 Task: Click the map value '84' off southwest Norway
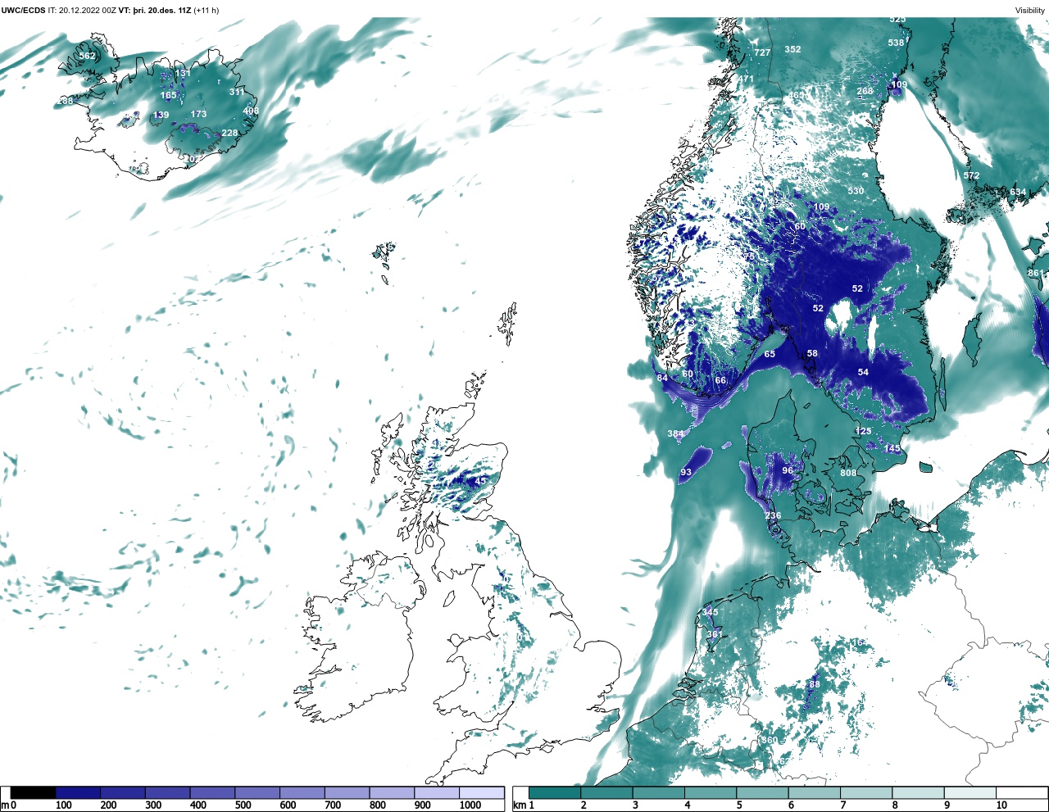tap(662, 378)
